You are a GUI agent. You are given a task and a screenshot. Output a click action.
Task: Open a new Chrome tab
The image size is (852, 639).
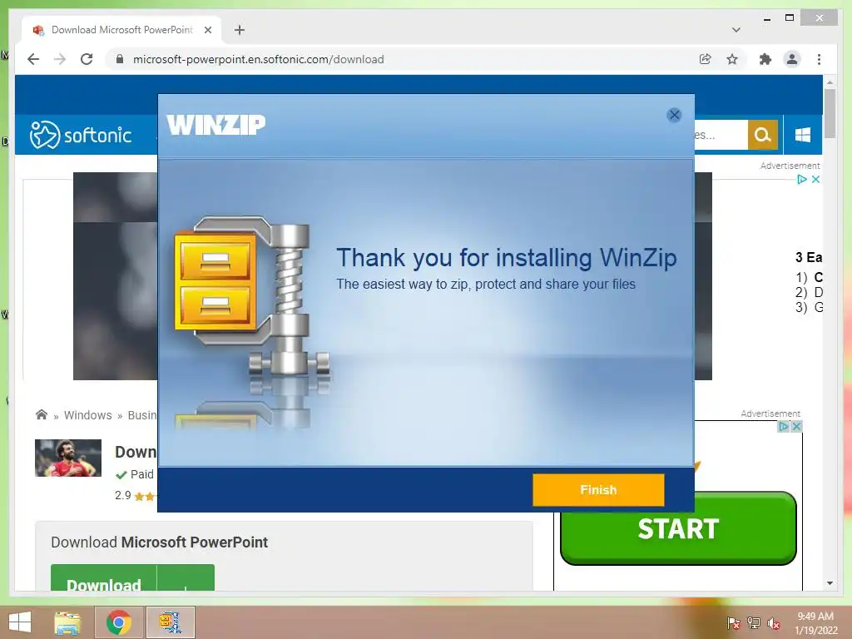point(239,30)
